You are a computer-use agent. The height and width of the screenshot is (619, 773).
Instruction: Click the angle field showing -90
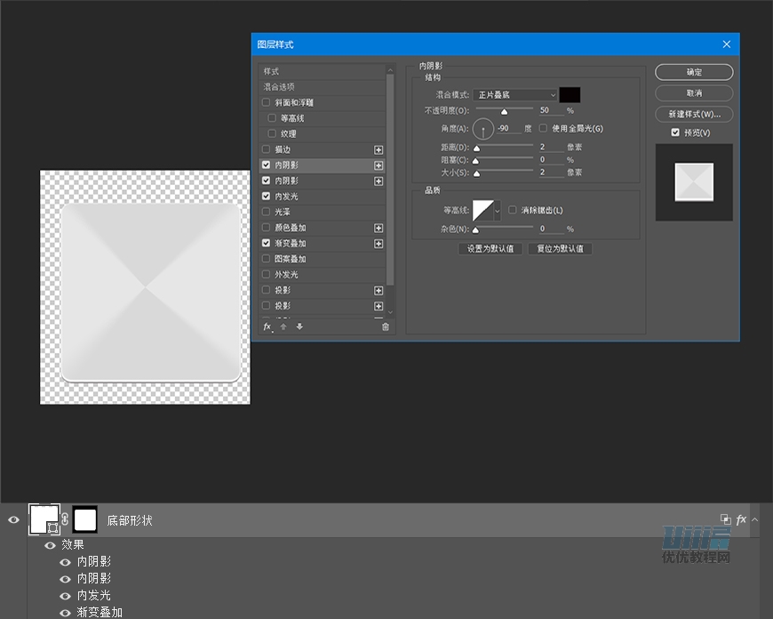[509, 128]
